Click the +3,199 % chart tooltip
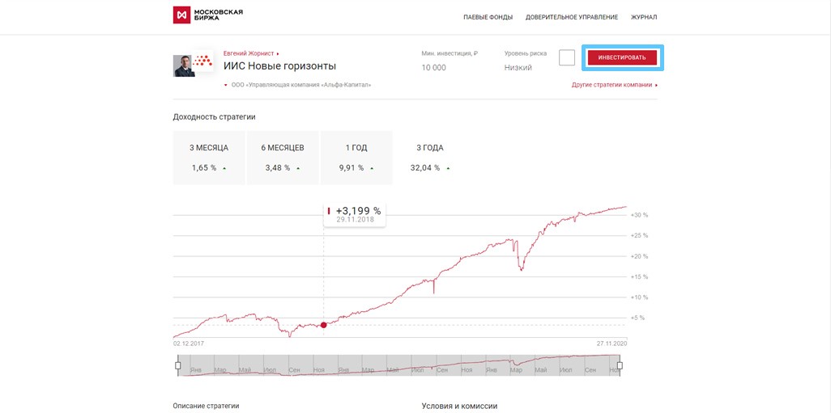Screen dimensions: 831x413 [x=355, y=214]
